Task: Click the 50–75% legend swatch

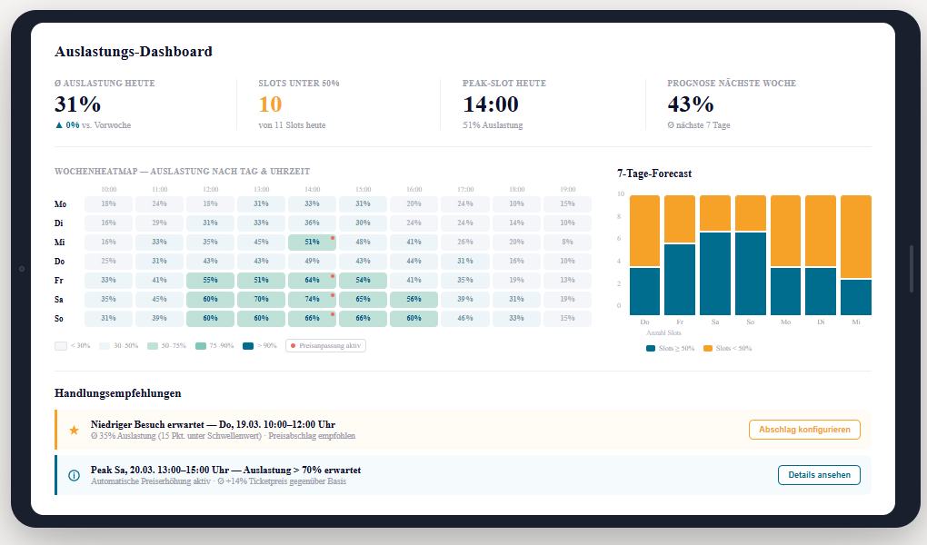Action: [153, 346]
